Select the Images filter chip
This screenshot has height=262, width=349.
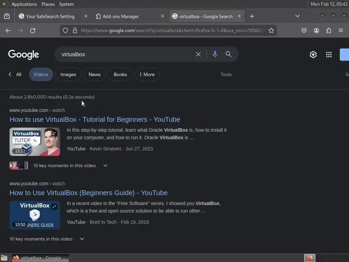[68, 74]
